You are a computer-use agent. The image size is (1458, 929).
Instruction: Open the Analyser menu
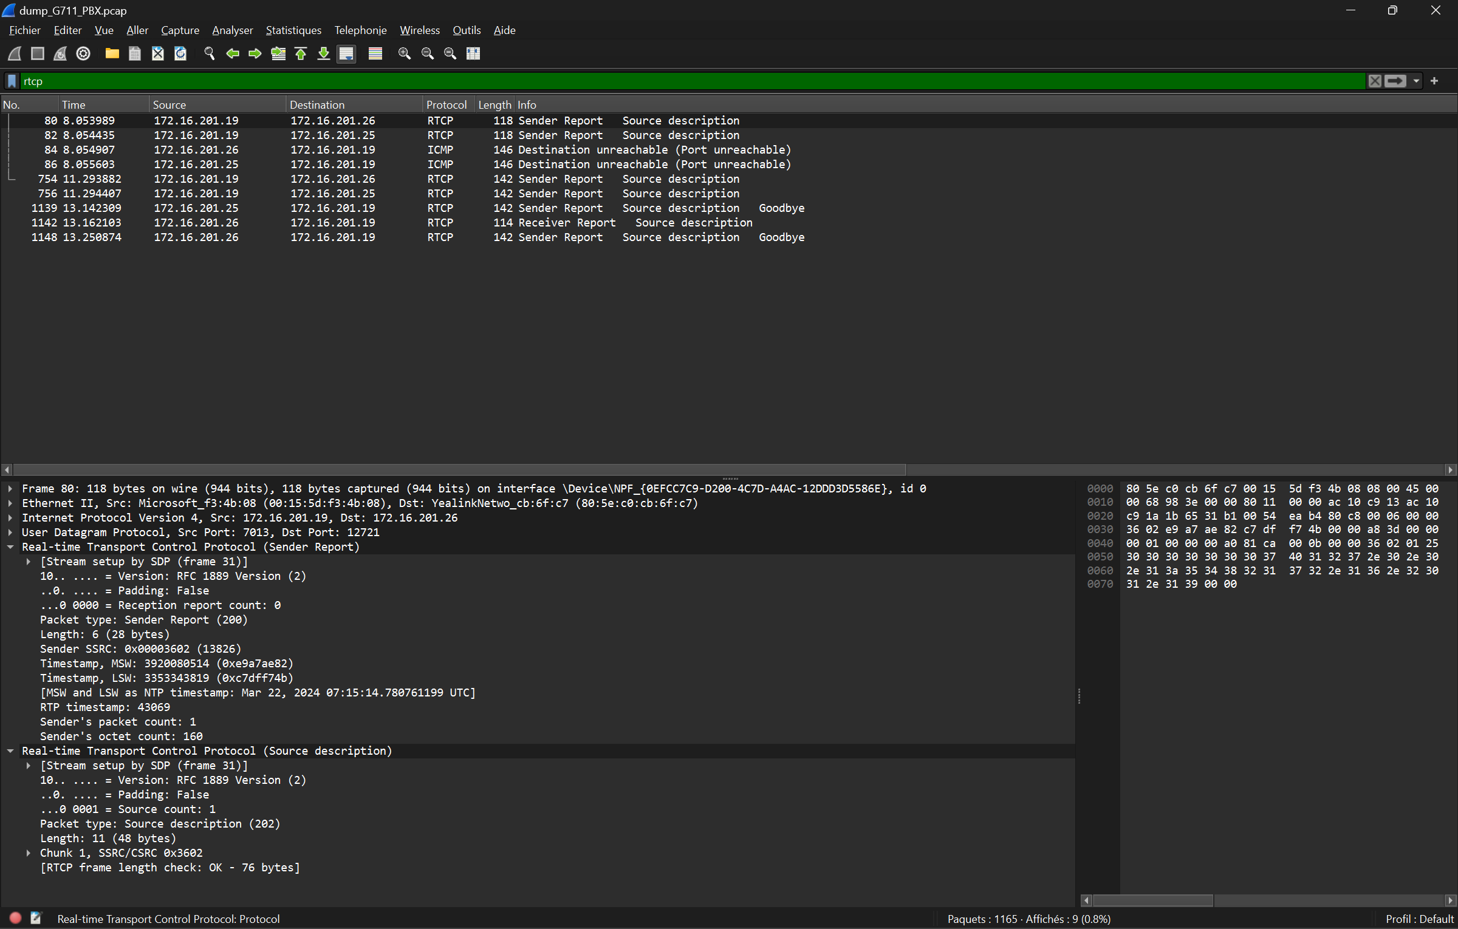(x=232, y=30)
